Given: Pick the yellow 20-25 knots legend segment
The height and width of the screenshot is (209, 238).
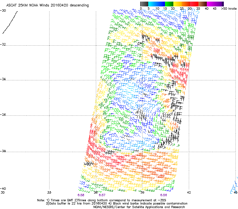Looking at the screenshot, I should click(178, 4).
